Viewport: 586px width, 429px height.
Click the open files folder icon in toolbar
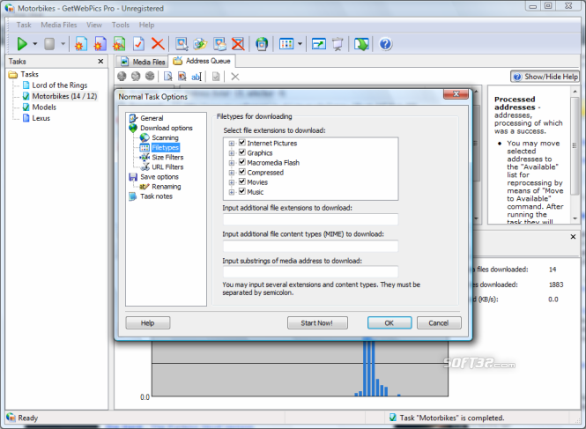coord(200,44)
